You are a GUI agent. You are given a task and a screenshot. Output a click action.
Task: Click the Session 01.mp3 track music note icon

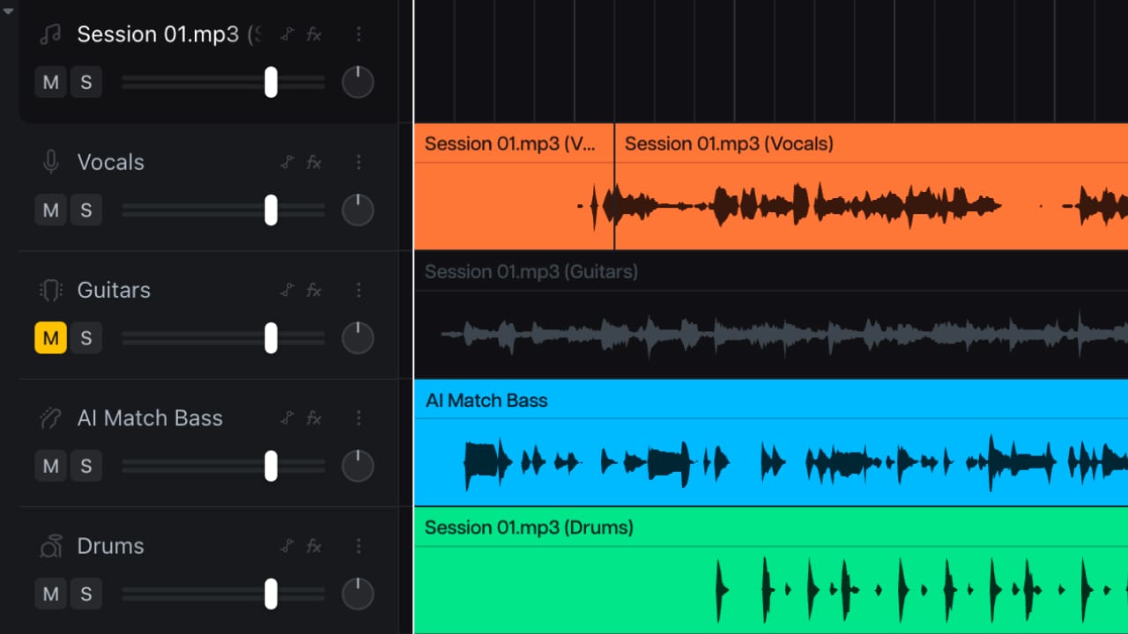(51, 34)
